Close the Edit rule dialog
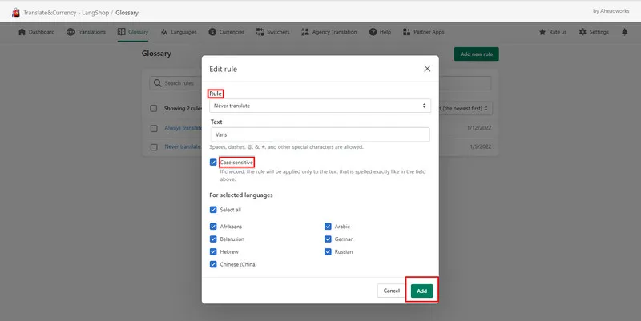641x321 pixels. (x=427, y=69)
